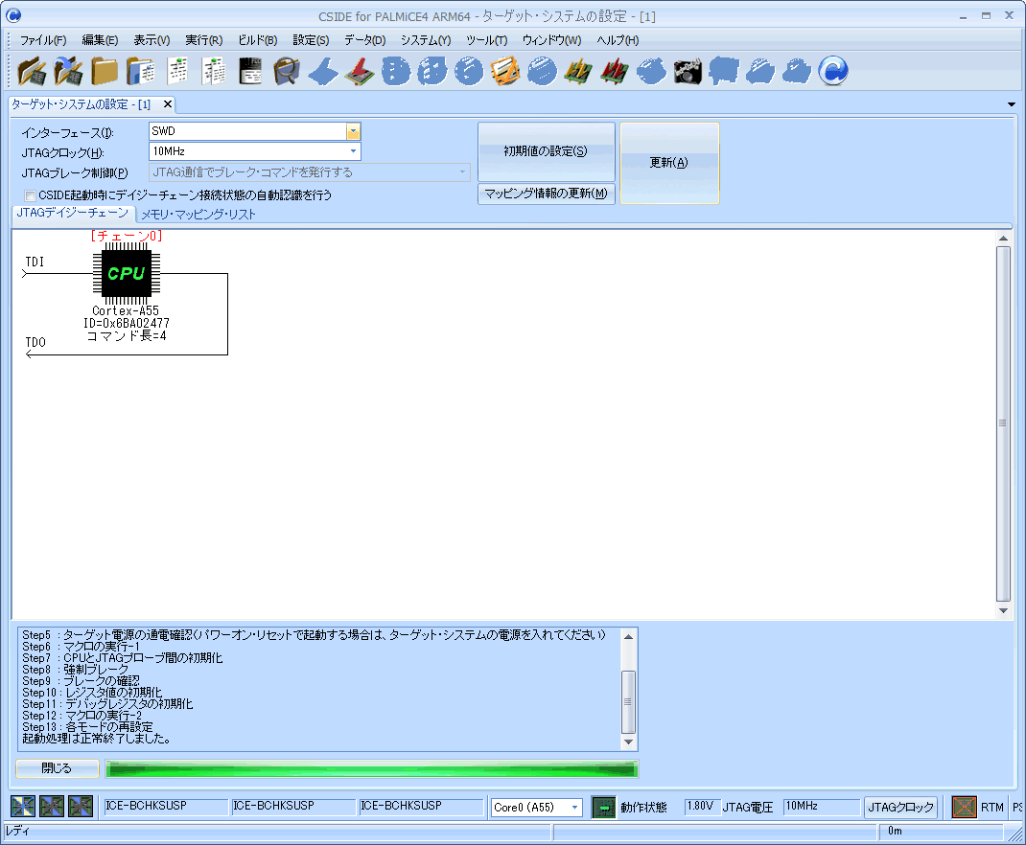Click the folder icon with blue arrow and chip
This screenshot has width=1026, height=845.
[68, 71]
